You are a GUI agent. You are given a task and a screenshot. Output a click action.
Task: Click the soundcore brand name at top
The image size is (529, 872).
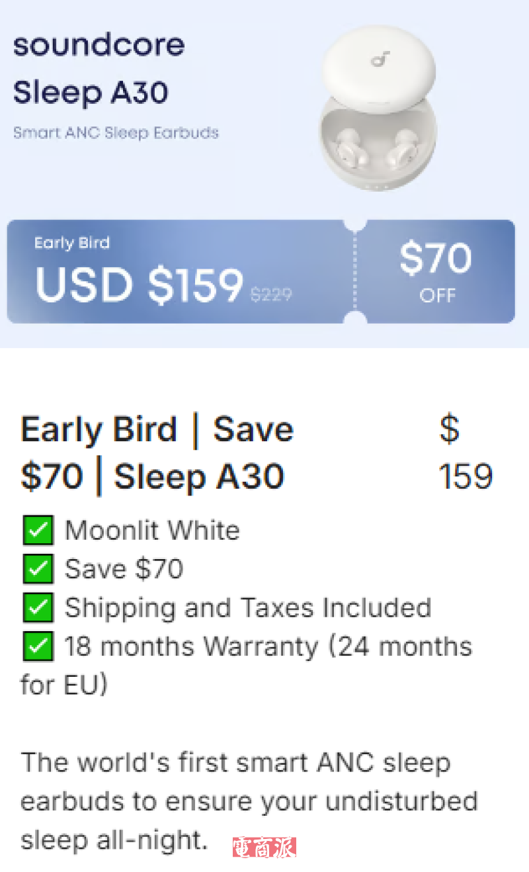pos(99,46)
